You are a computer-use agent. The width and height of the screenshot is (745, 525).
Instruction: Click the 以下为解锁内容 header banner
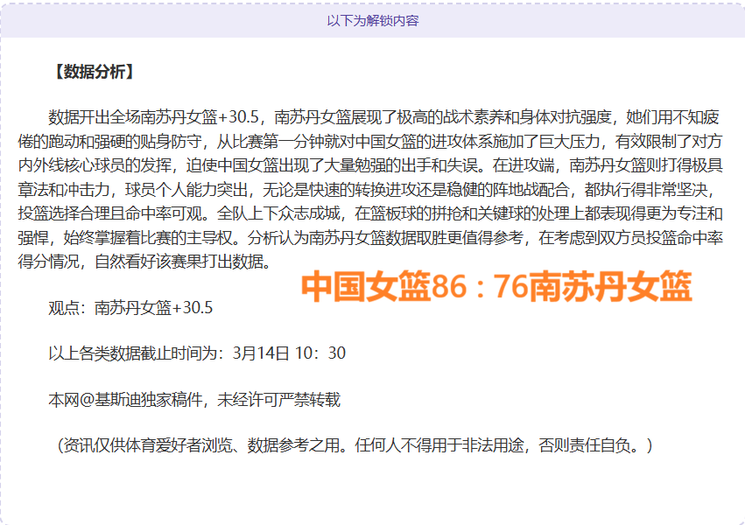tap(372, 20)
